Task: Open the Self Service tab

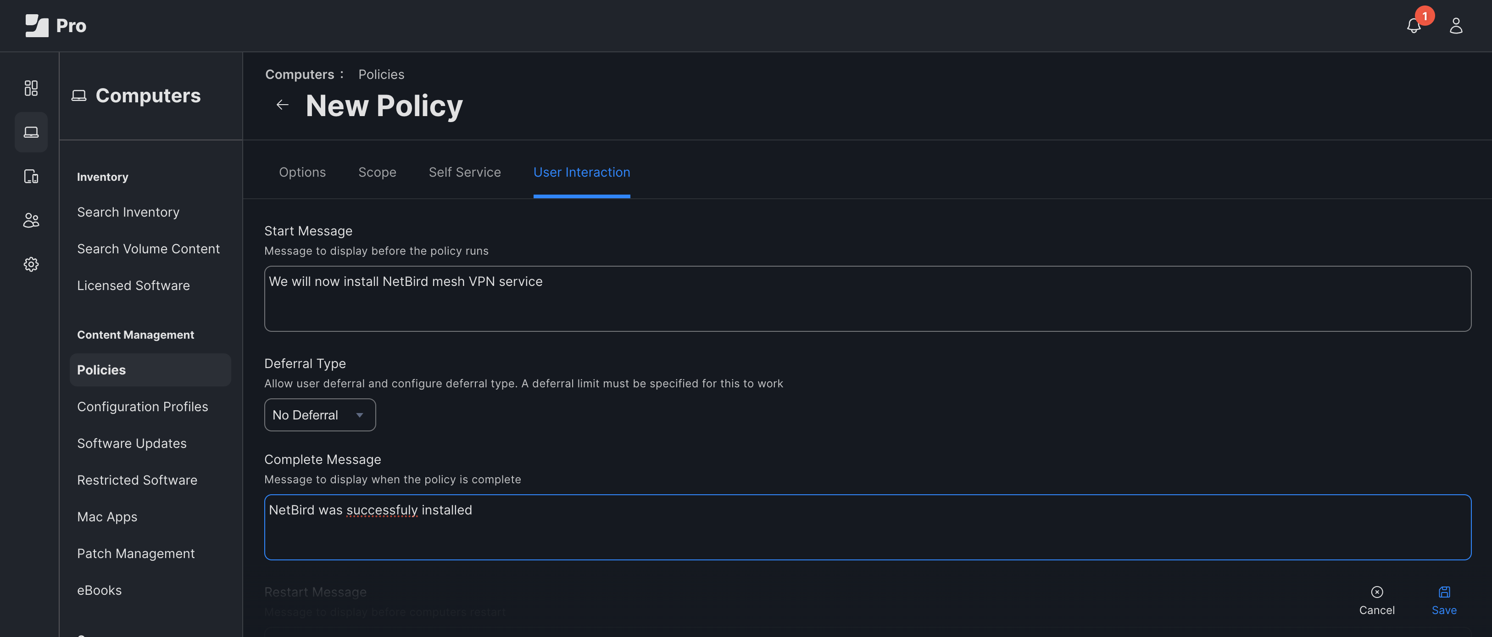Action: point(464,172)
